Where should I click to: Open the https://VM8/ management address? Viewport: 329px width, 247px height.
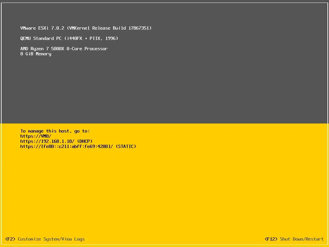tap(36, 136)
